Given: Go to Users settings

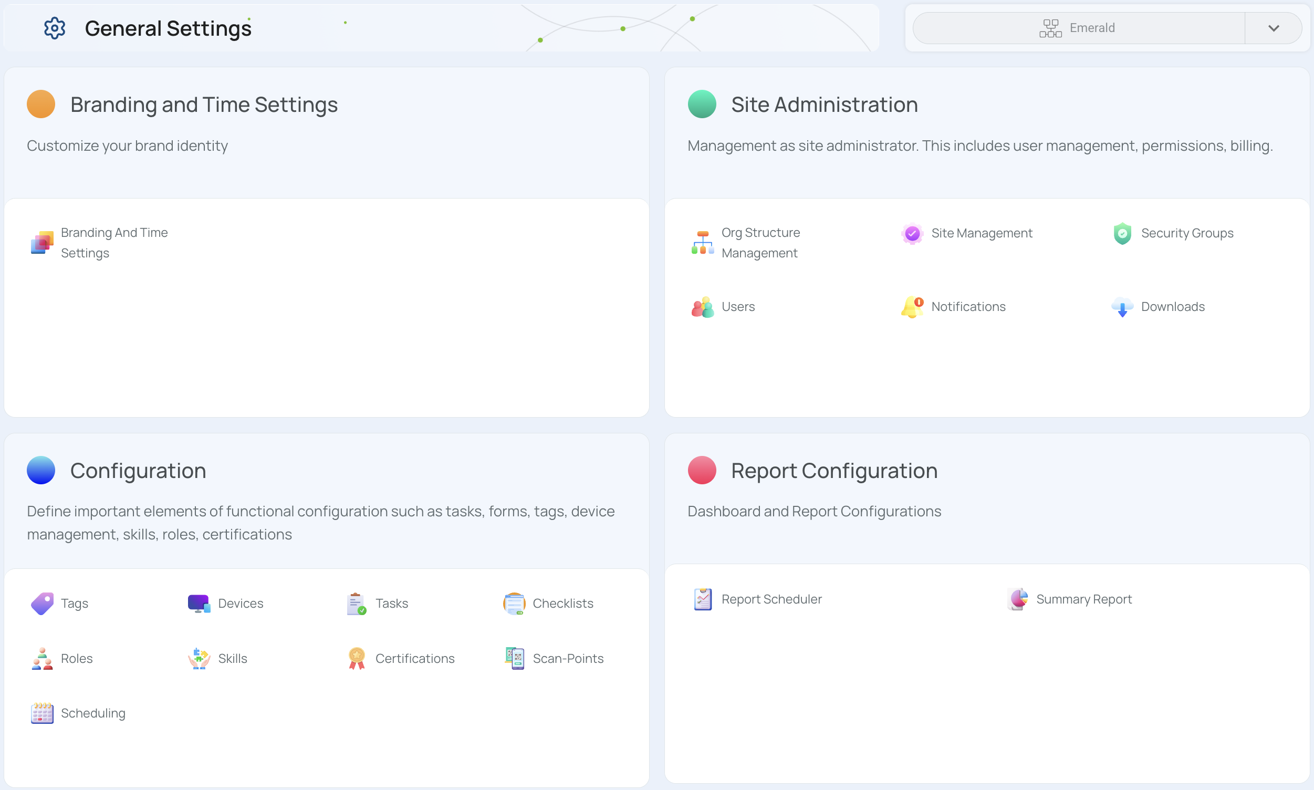Looking at the screenshot, I should click(738, 307).
